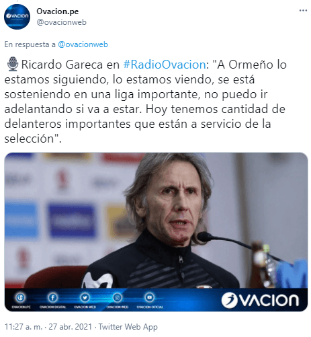Open the three-dot more options menu
311x337 pixels.
click(x=303, y=11)
